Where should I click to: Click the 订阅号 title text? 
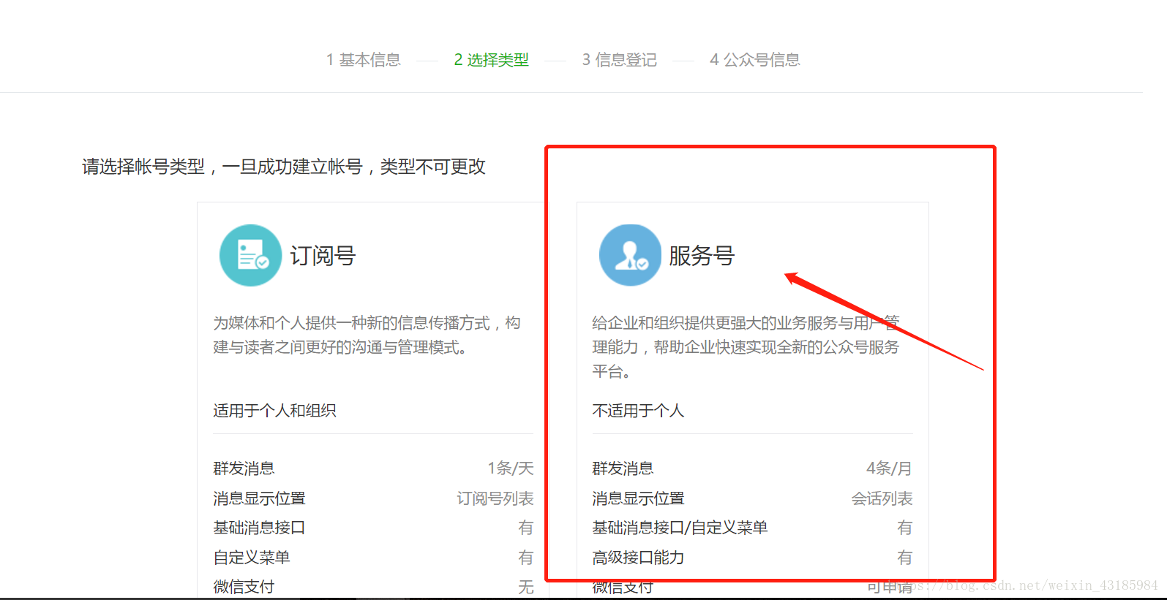click(323, 256)
